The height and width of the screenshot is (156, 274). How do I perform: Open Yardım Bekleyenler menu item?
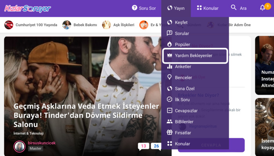tap(195, 56)
